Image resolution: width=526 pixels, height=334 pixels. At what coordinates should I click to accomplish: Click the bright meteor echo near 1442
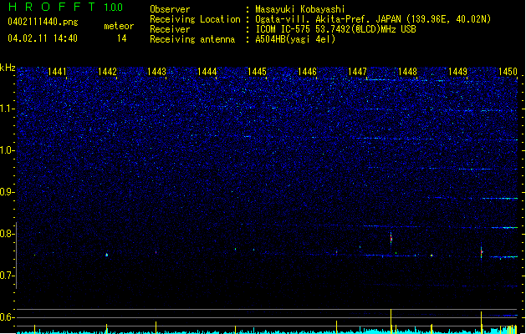[x=107, y=255]
